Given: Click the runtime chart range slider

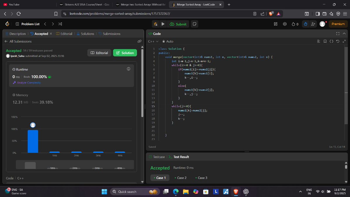Looking at the screenshot, I should point(75,165).
